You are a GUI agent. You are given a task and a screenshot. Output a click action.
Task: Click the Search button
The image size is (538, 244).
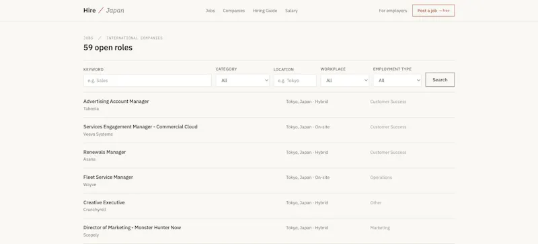pos(440,79)
